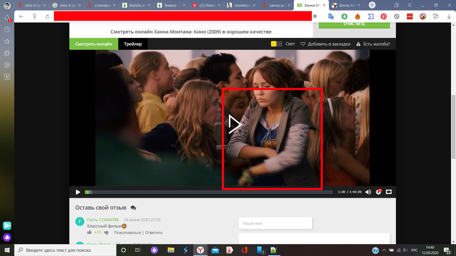This screenshot has height=256, width=456.
Task: Open Windows notification center
Action: point(448,250)
